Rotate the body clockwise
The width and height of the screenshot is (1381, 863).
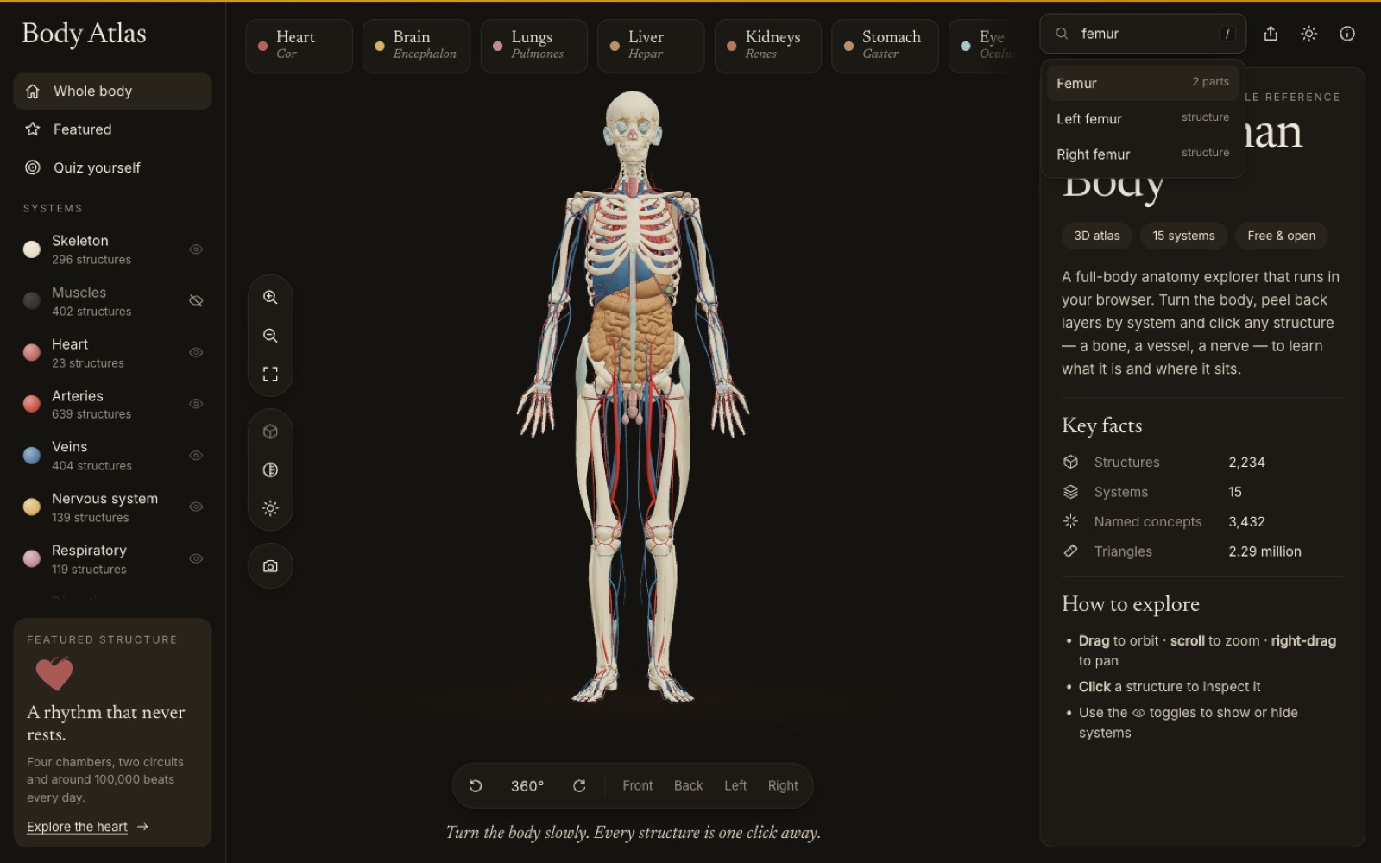pyautogui.click(x=579, y=785)
